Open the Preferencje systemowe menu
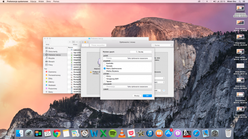 (x=18, y=2)
